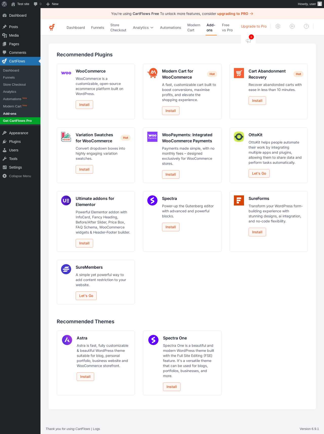This screenshot has height=434, width=324.
Task: Open the What's New megaphone notifications
Action: pos(248,41)
